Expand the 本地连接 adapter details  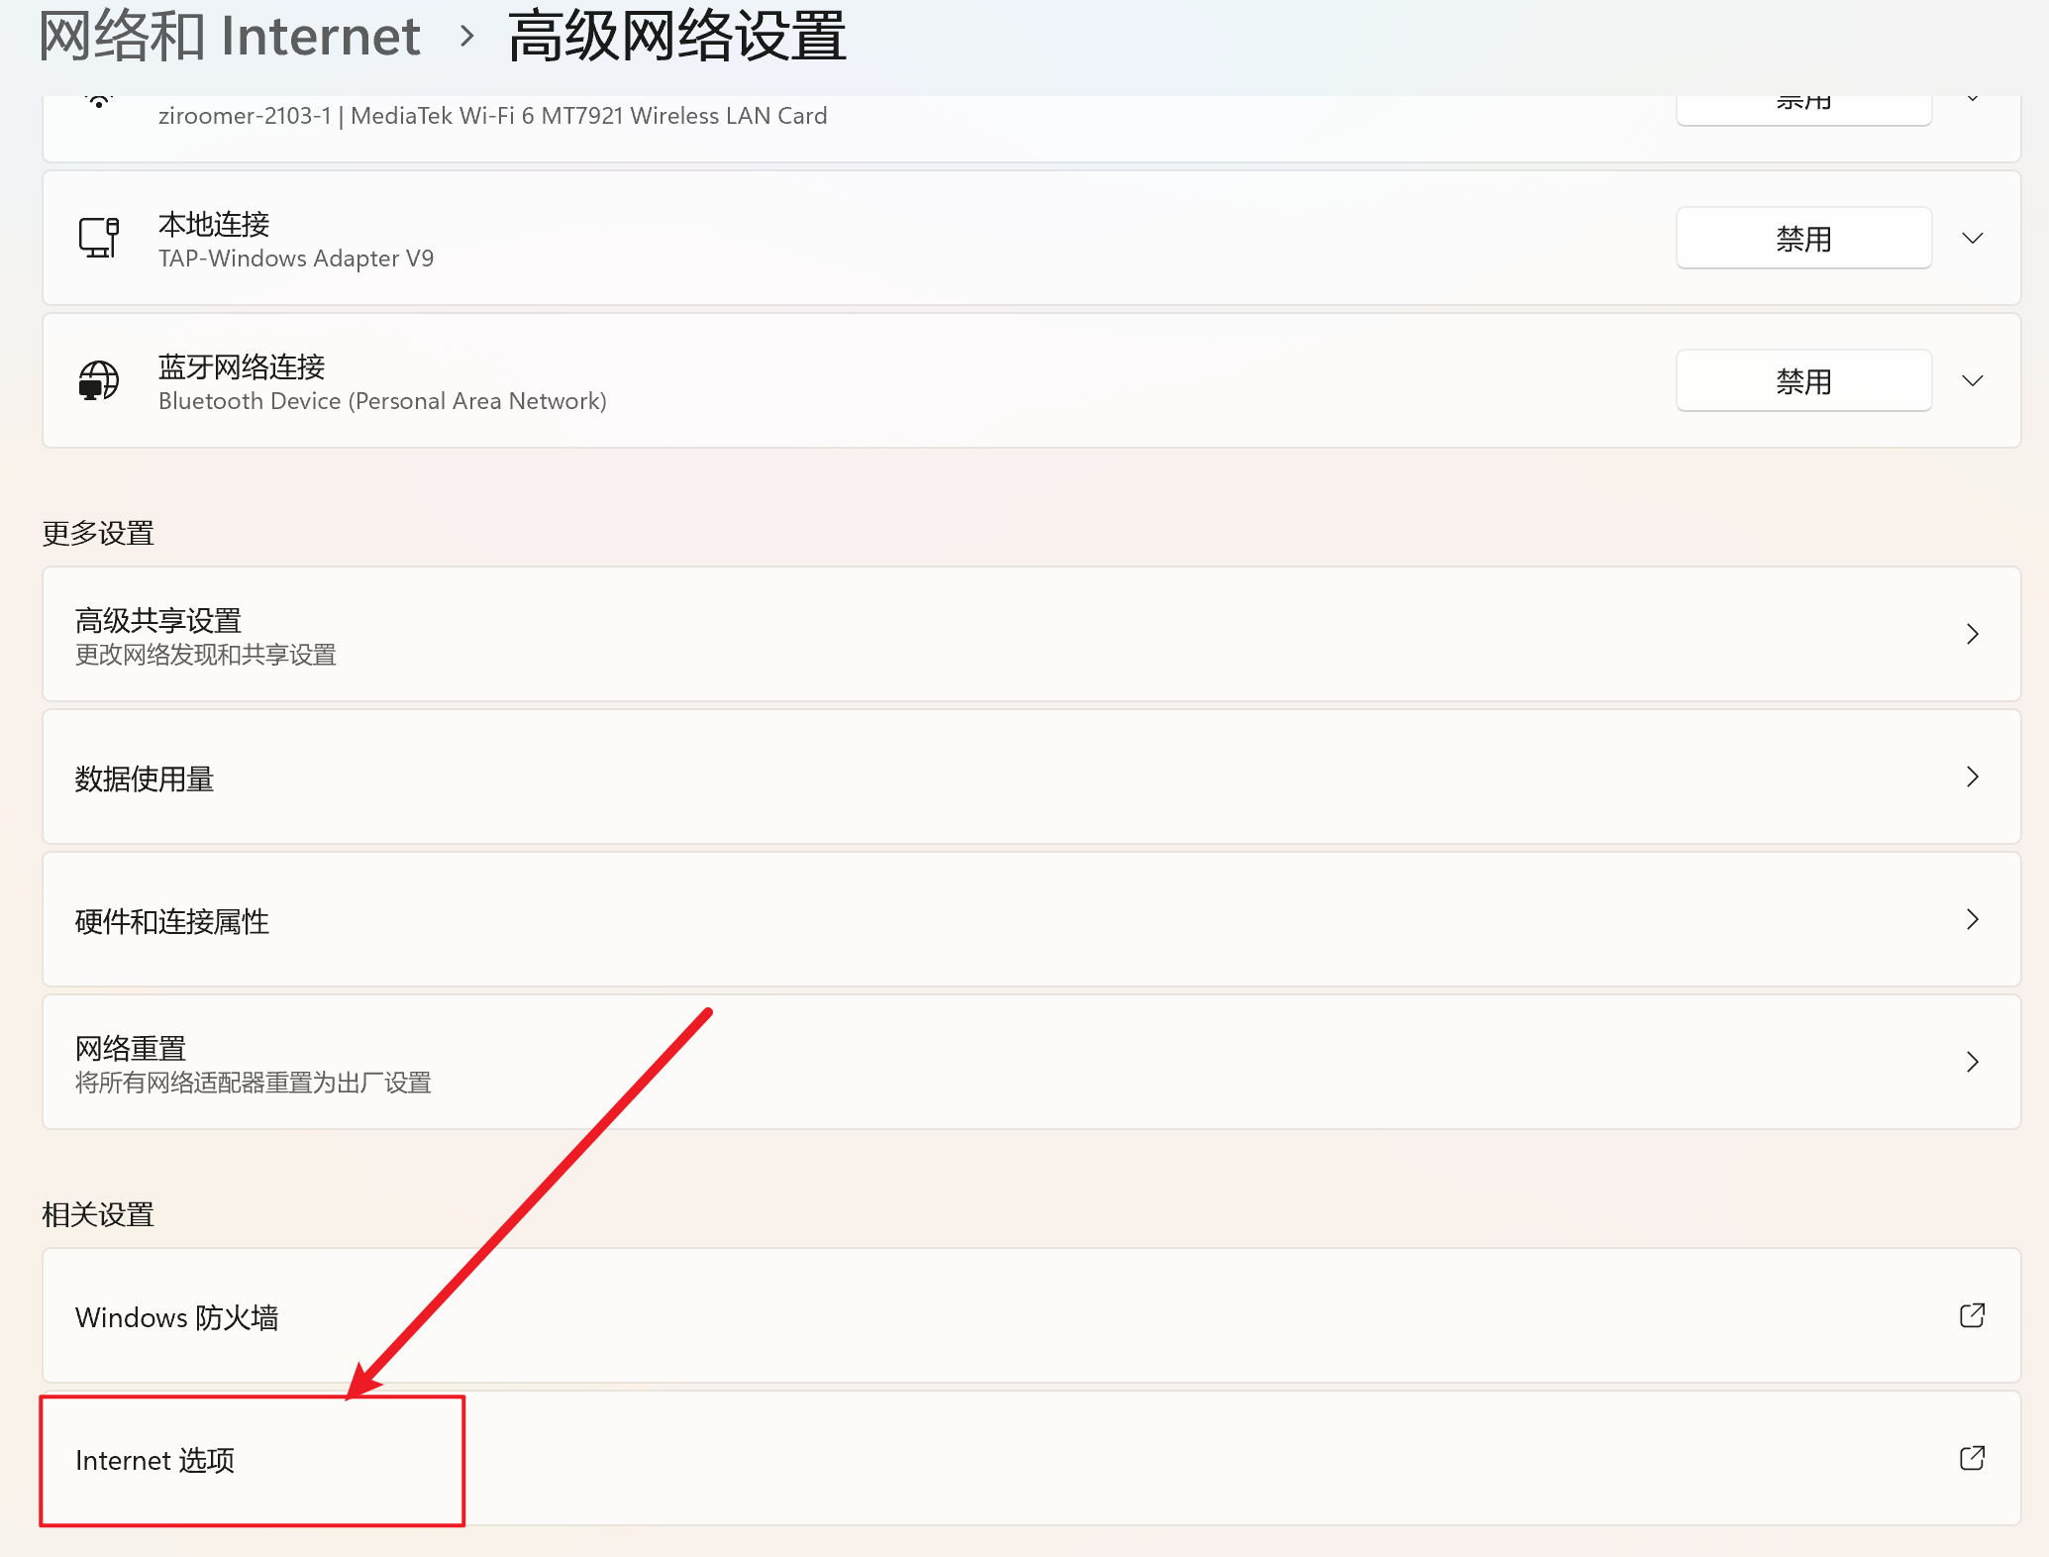tap(1972, 238)
